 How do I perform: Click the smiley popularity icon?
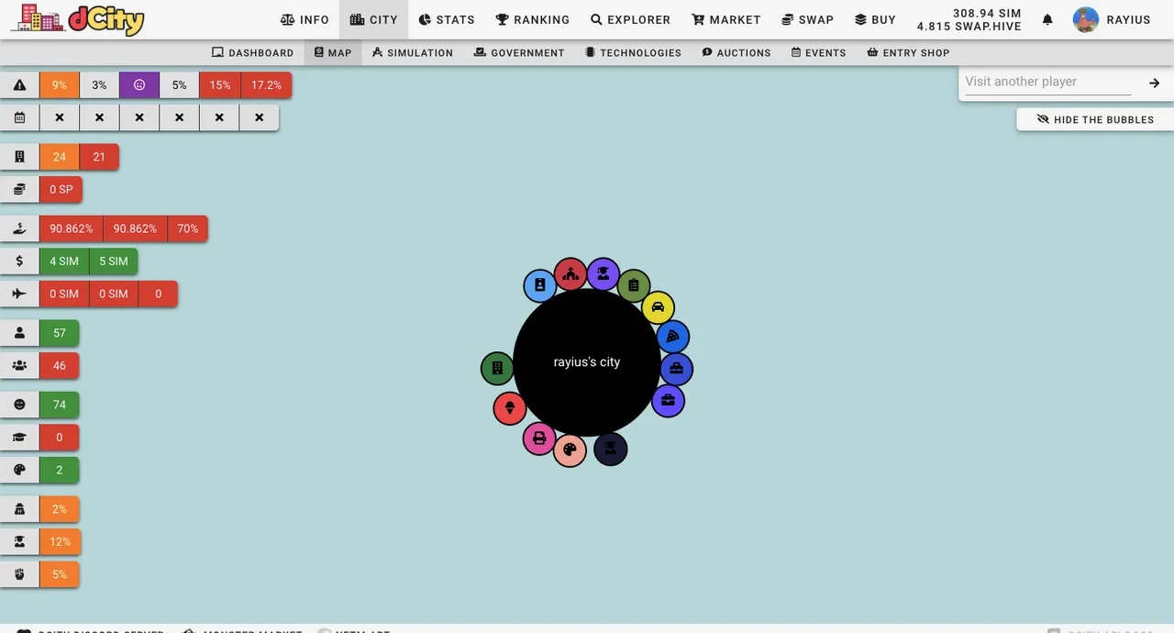[19, 405]
